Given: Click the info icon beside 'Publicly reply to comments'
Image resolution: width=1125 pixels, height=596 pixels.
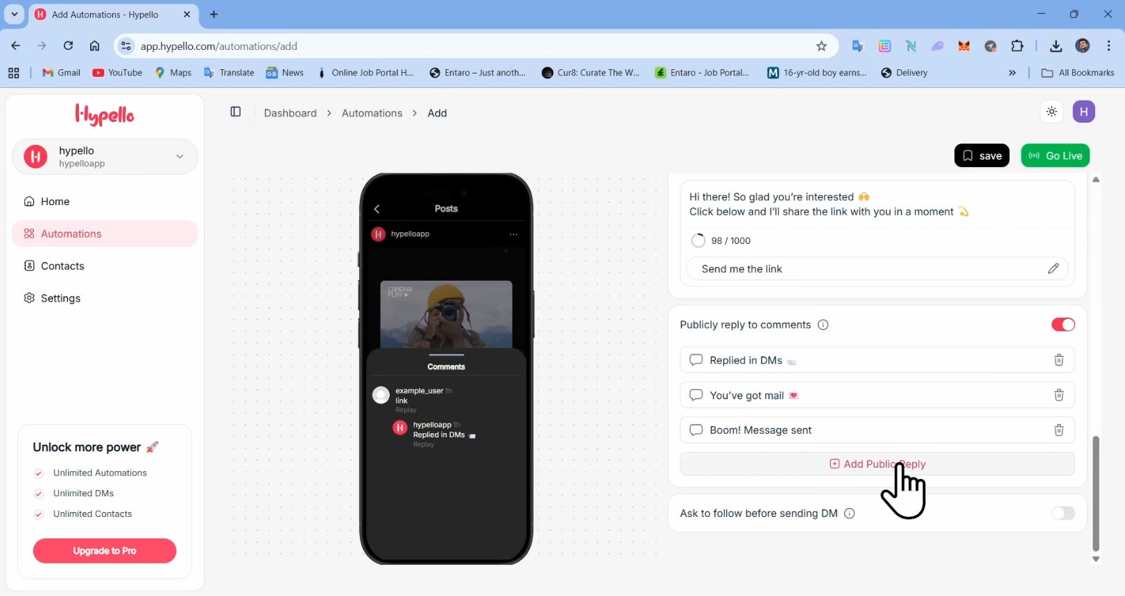Looking at the screenshot, I should click(823, 325).
